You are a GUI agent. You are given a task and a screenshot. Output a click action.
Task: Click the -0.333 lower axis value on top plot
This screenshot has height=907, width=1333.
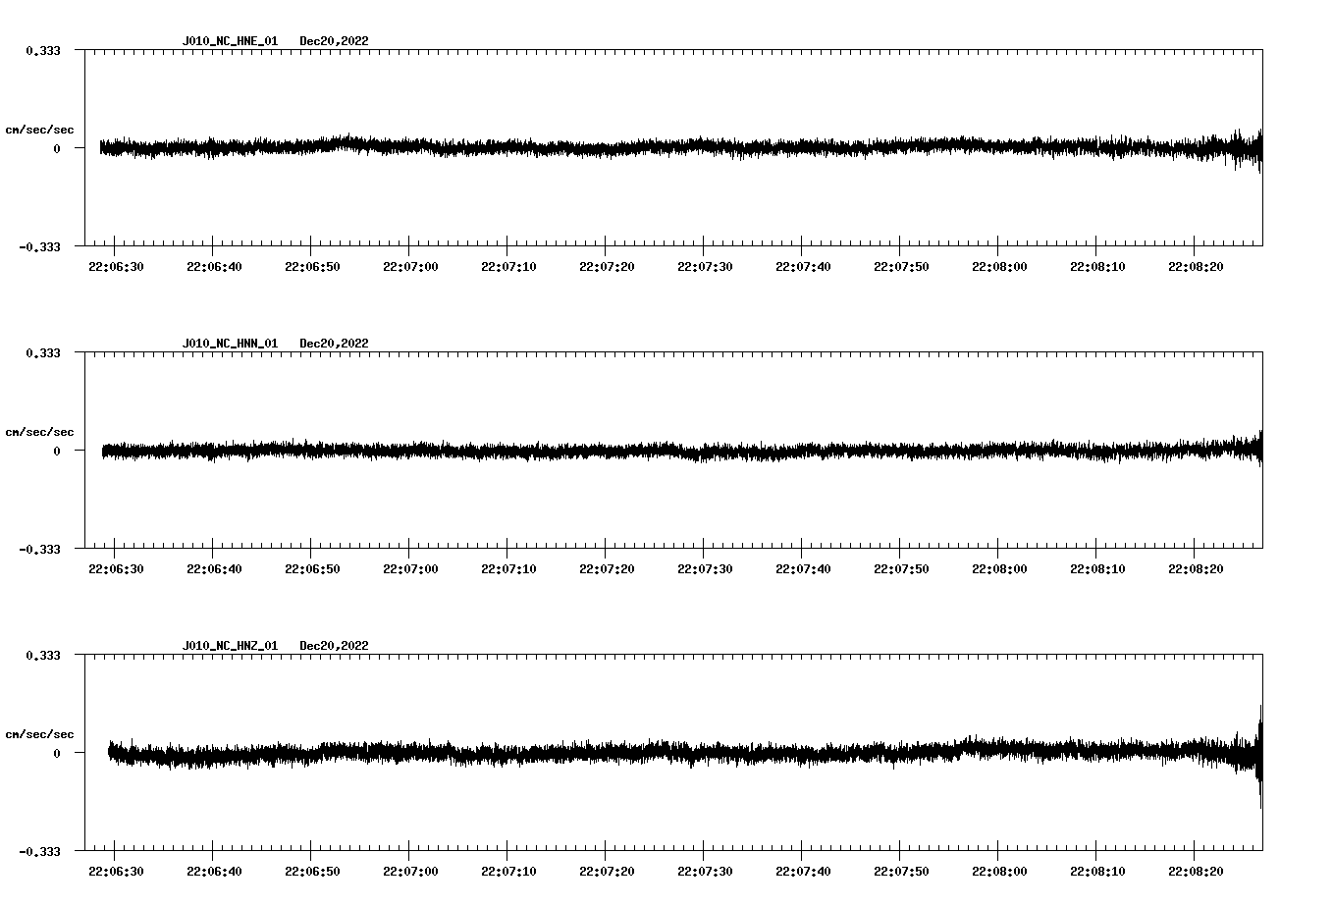[41, 248]
